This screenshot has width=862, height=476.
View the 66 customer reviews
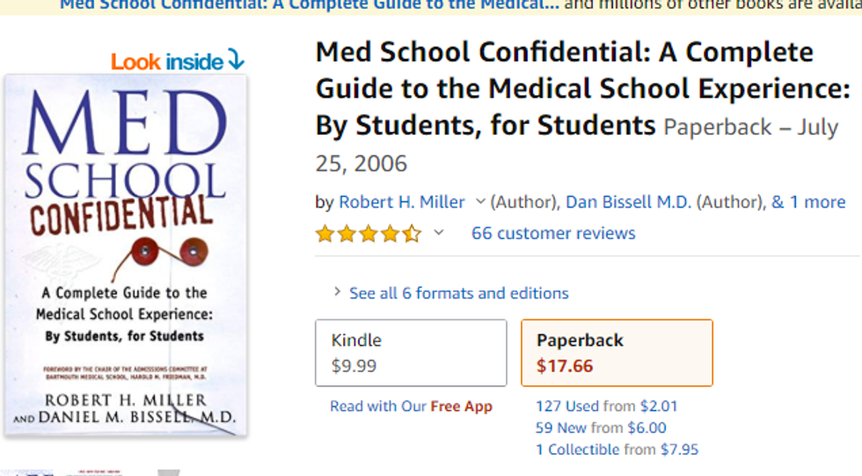coord(553,233)
